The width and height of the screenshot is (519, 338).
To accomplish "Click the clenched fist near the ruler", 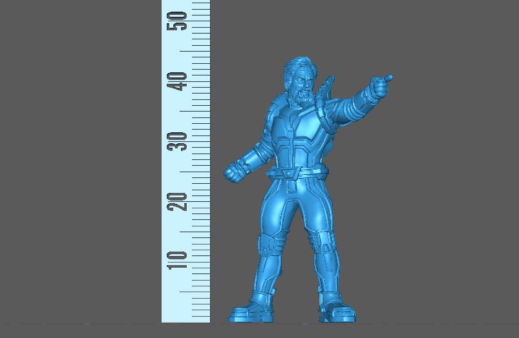I will click(233, 172).
